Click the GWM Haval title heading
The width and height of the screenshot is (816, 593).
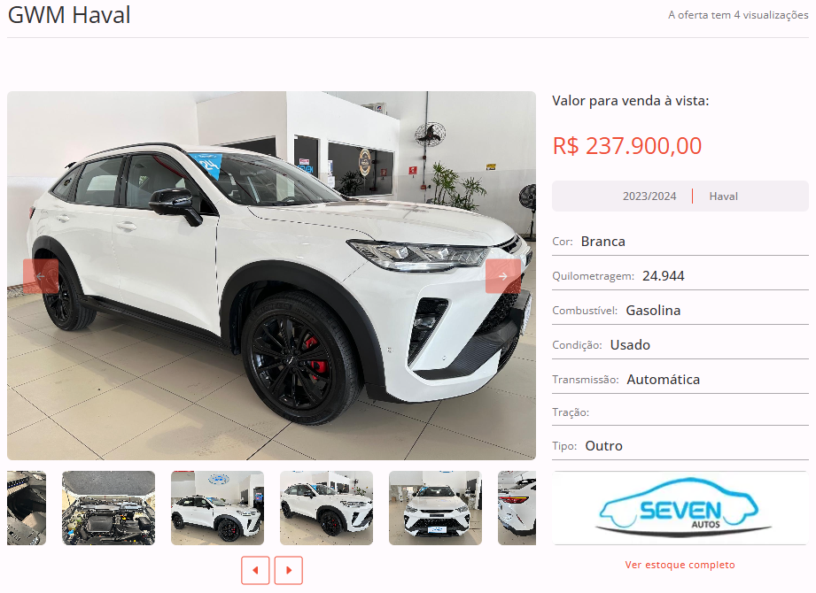pyautogui.click(x=69, y=14)
